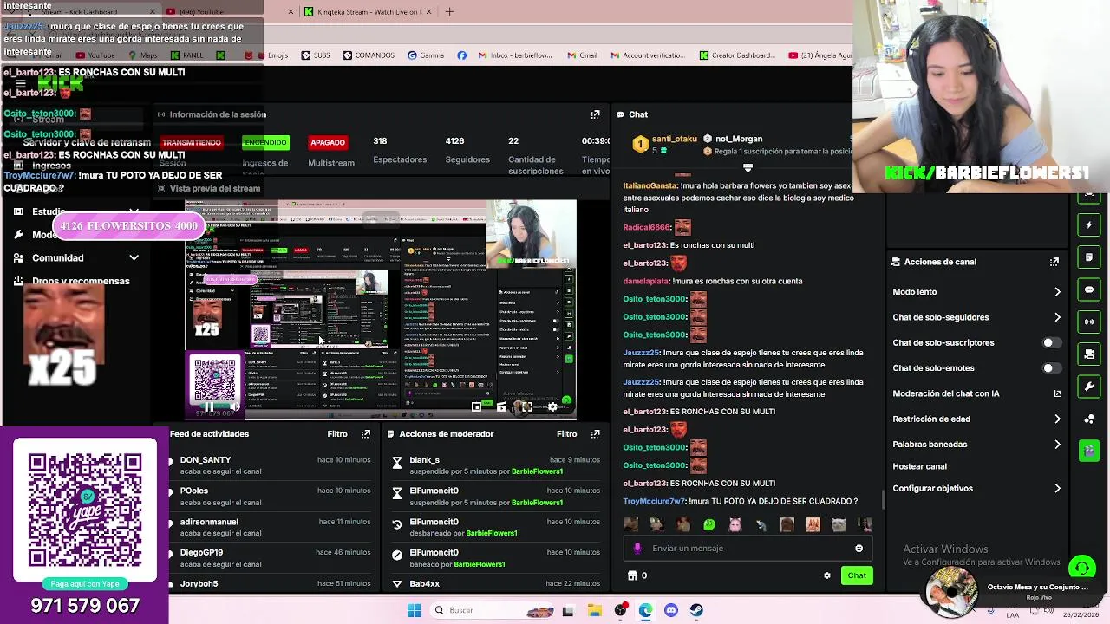
Task: Open the COMANDOS bookmark
Action: 369,55
